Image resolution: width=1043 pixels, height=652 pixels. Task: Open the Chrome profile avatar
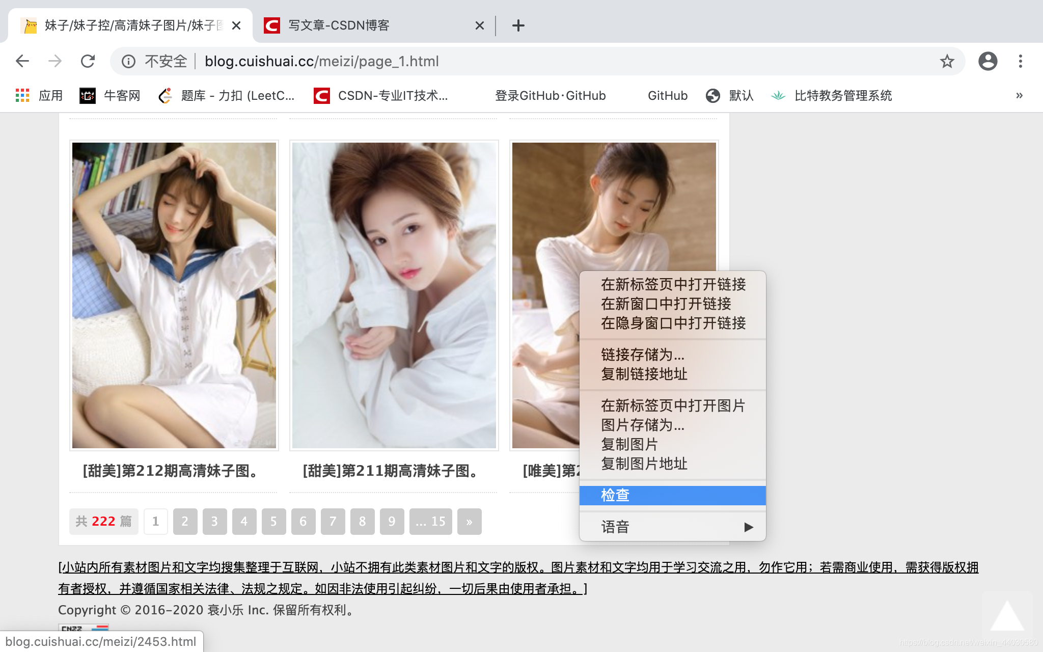(988, 61)
